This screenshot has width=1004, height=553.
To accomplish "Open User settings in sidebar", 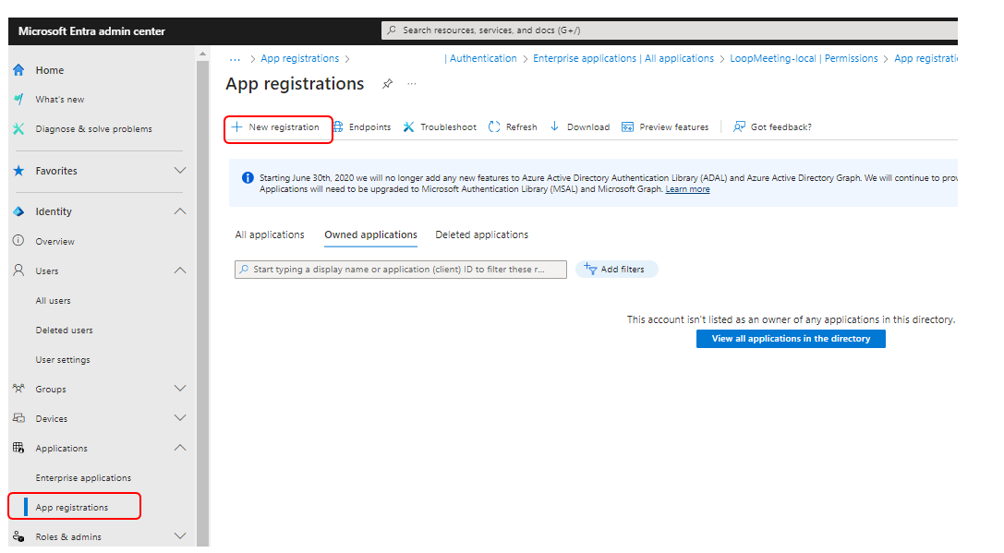I will (63, 359).
